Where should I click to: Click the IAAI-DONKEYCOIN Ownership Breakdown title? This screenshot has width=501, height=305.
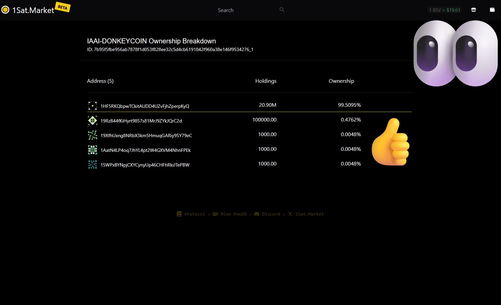[151, 41]
